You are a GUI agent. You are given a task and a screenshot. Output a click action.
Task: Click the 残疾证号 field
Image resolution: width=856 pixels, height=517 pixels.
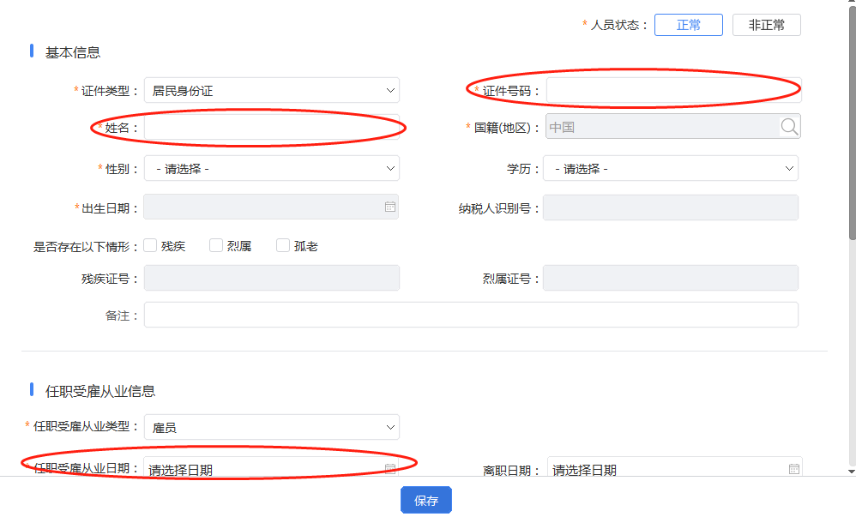click(272, 278)
